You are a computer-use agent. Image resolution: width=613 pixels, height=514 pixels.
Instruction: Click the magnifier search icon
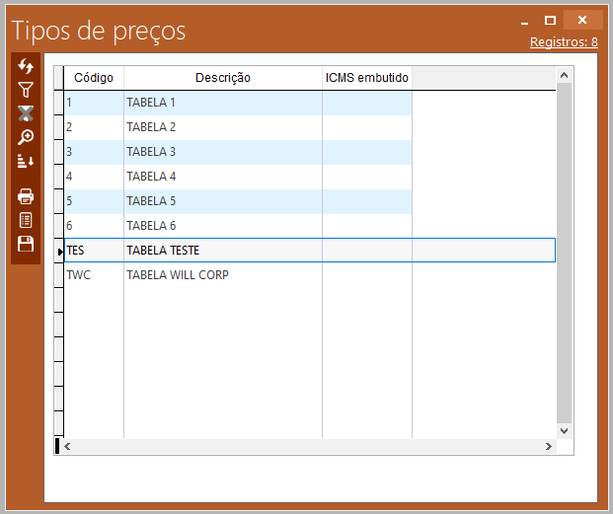click(x=26, y=137)
